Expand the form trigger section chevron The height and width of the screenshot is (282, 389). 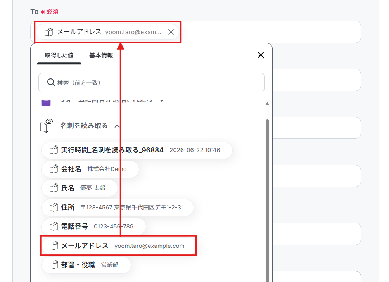coord(162,101)
